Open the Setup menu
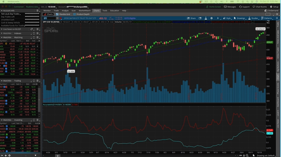This screenshot has width=281, height=157. click(274, 7)
